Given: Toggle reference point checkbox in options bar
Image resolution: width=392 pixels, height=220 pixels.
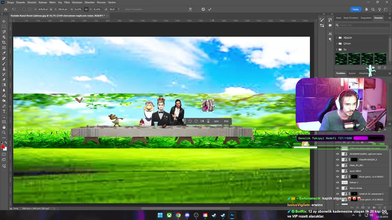Looking at the screenshot, I should point(24,9).
